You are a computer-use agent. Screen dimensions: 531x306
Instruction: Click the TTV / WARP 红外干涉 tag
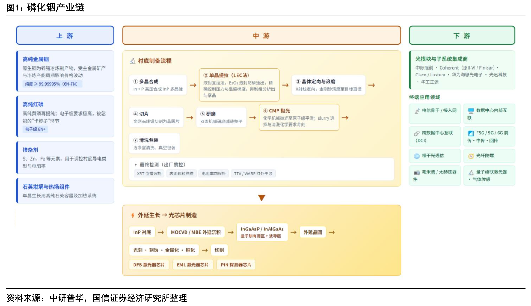pyautogui.click(x=253, y=173)
